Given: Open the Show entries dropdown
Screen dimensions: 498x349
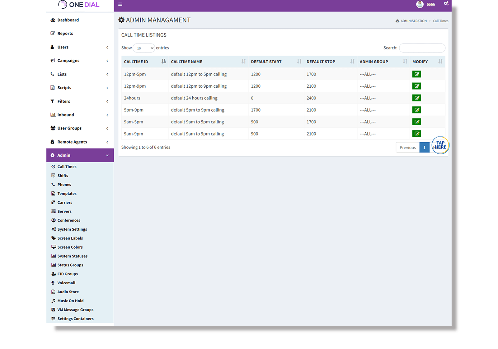Looking at the screenshot, I should coord(143,48).
